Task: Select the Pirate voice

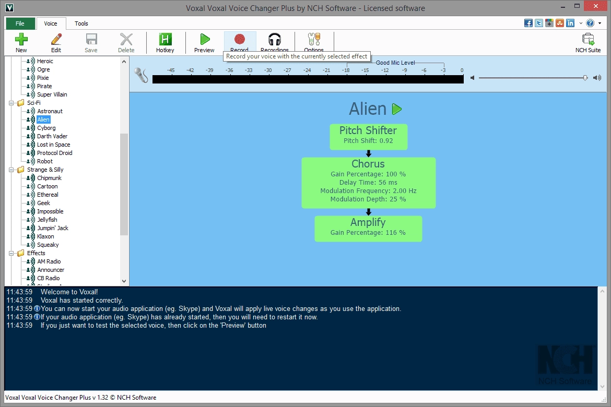Action: (x=44, y=86)
